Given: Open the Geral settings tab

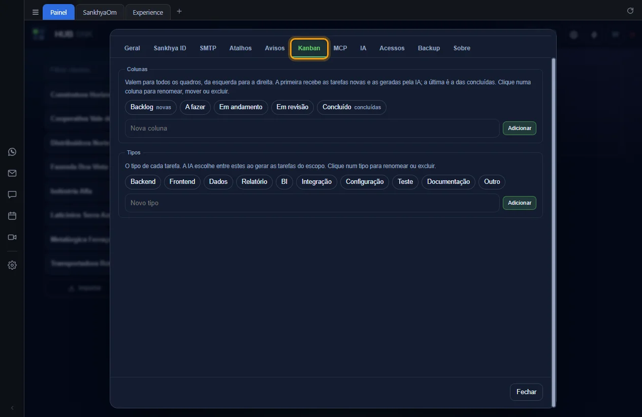Looking at the screenshot, I should coord(132,48).
